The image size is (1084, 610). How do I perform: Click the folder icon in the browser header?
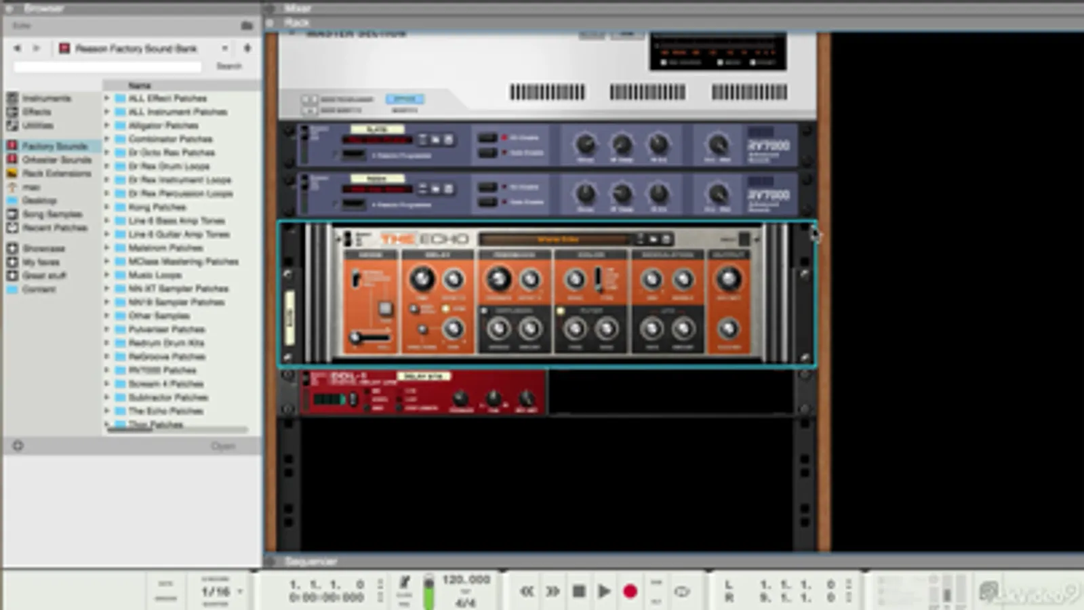point(247,26)
